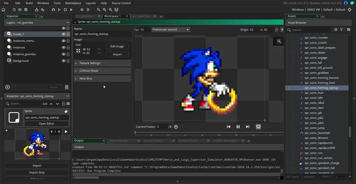Expand the Nine Slice section
The width and height of the screenshot is (356, 184).
102,79
